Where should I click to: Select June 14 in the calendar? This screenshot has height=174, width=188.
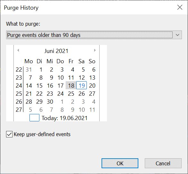point(29,86)
